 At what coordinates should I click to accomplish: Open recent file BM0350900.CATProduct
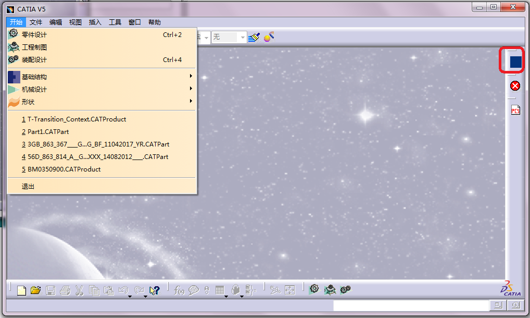[x=102, y=169]
